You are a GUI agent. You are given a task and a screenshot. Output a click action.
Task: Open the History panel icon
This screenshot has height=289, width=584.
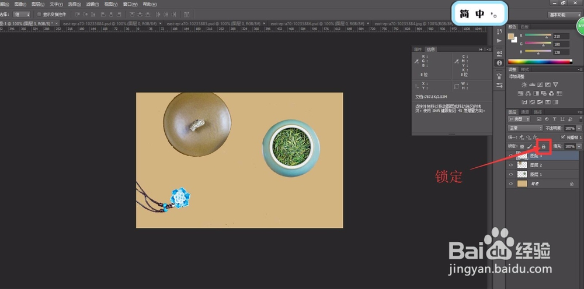point(499,31)
